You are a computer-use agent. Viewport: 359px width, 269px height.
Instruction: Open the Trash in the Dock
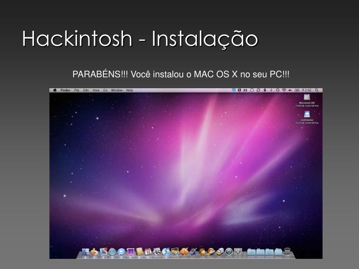(287, 251)
